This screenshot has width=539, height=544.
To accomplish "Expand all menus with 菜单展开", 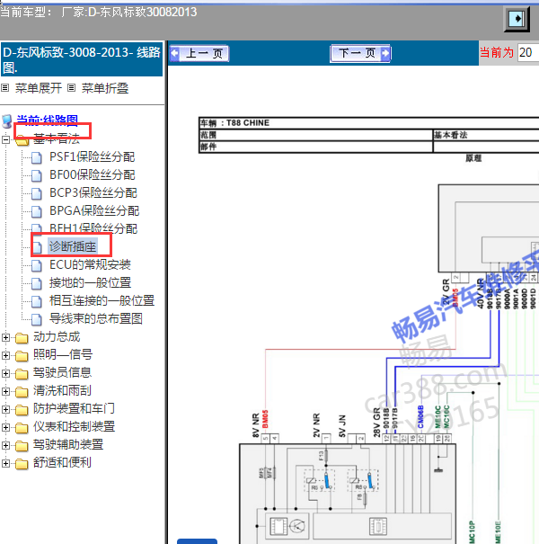I will click(x=39, y=88).
